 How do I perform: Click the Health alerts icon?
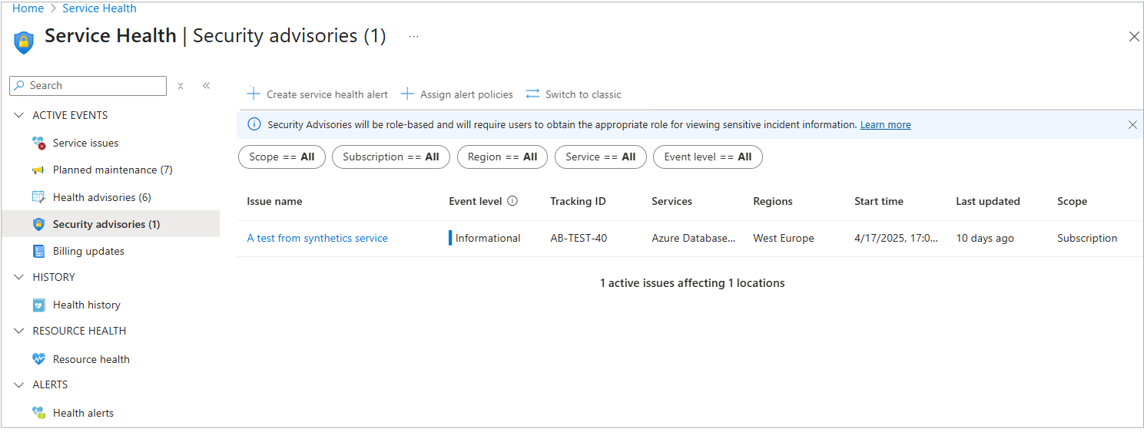38,413
